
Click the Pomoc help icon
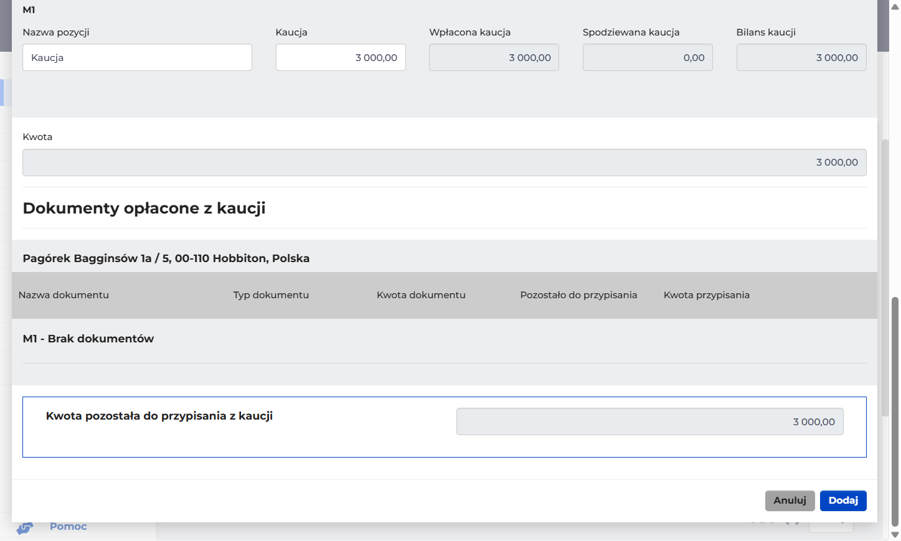click(x=24, y=528)
